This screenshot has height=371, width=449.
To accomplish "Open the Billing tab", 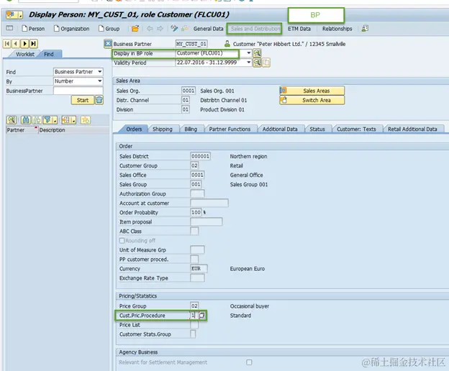I will click(x=191, y=129).
